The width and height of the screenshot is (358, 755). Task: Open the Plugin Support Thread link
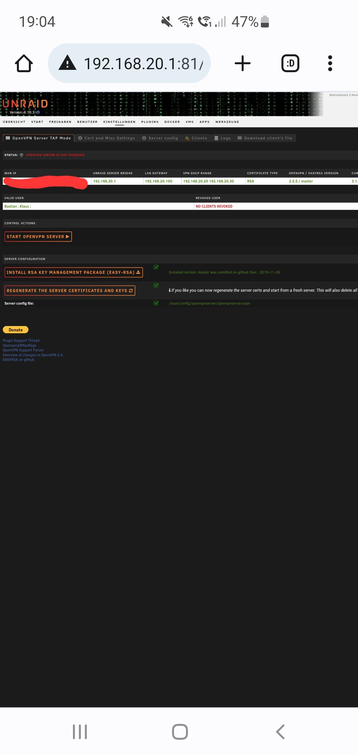pos(21,340)
